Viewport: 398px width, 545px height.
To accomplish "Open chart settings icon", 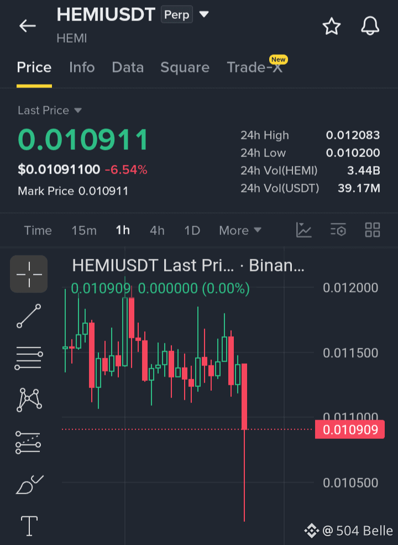I will [338, 230].
